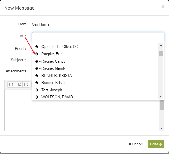Send the new message
Screen dimensions: 169x154
pos(156,144)
